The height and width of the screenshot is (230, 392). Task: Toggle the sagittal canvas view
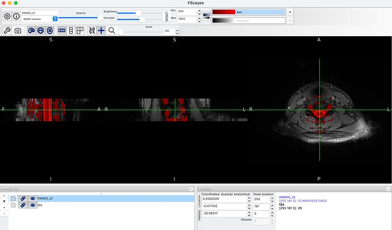pos(31,31)
